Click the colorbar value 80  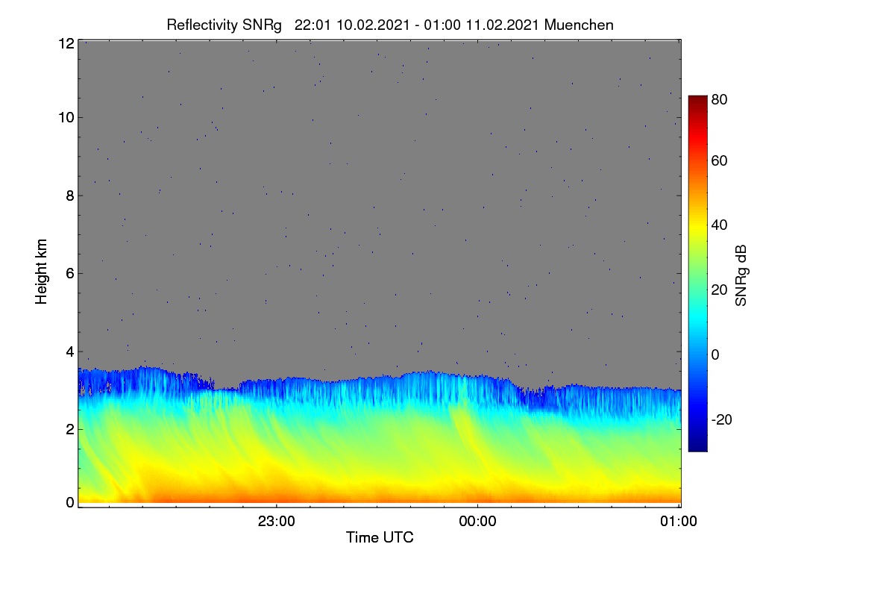click(x=720, y=99)
